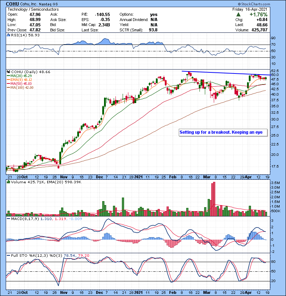Select the EMA(8) 48.12 legend entry

20,80
